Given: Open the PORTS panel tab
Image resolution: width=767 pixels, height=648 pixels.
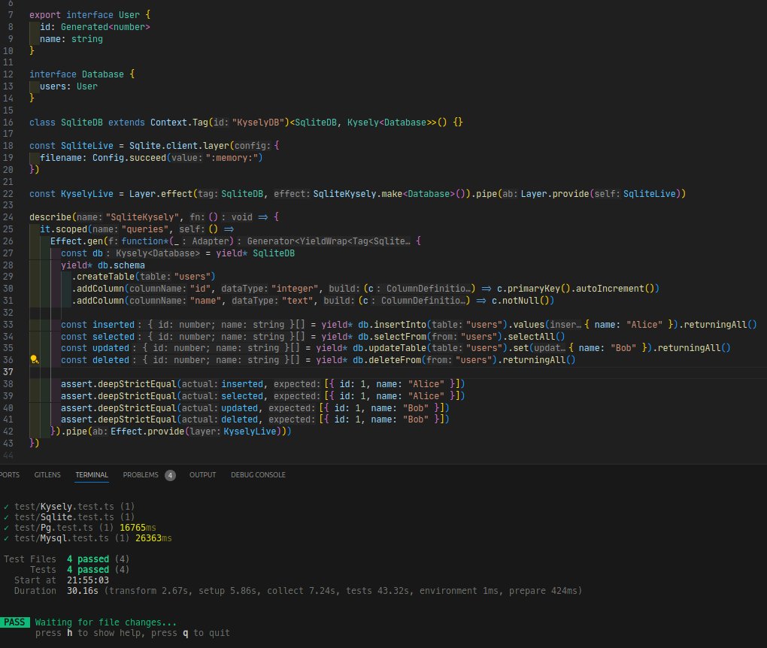Looking at the screenshot, I should click(x=9, y=475).
